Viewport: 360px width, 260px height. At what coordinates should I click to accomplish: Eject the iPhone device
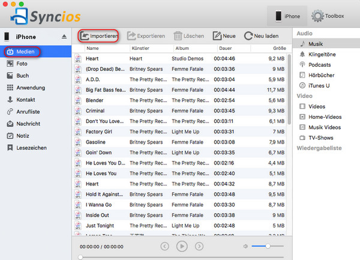pyautogui.click(x=64, y=37)
